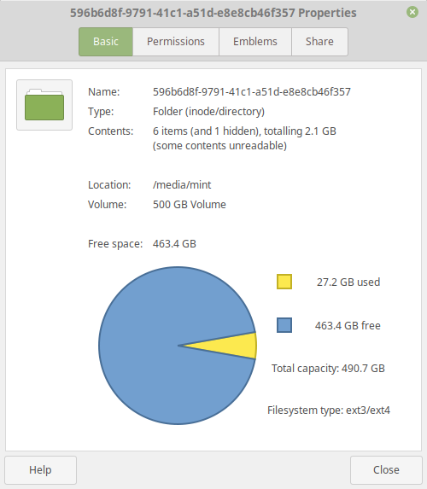Click the Free space '463.4 GB' value
This screenshot has height=489, width=427.
[174, 244]
